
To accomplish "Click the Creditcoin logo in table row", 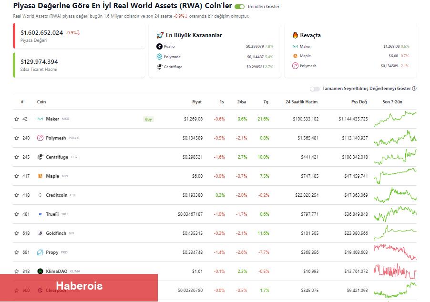I will coord(40,195).
